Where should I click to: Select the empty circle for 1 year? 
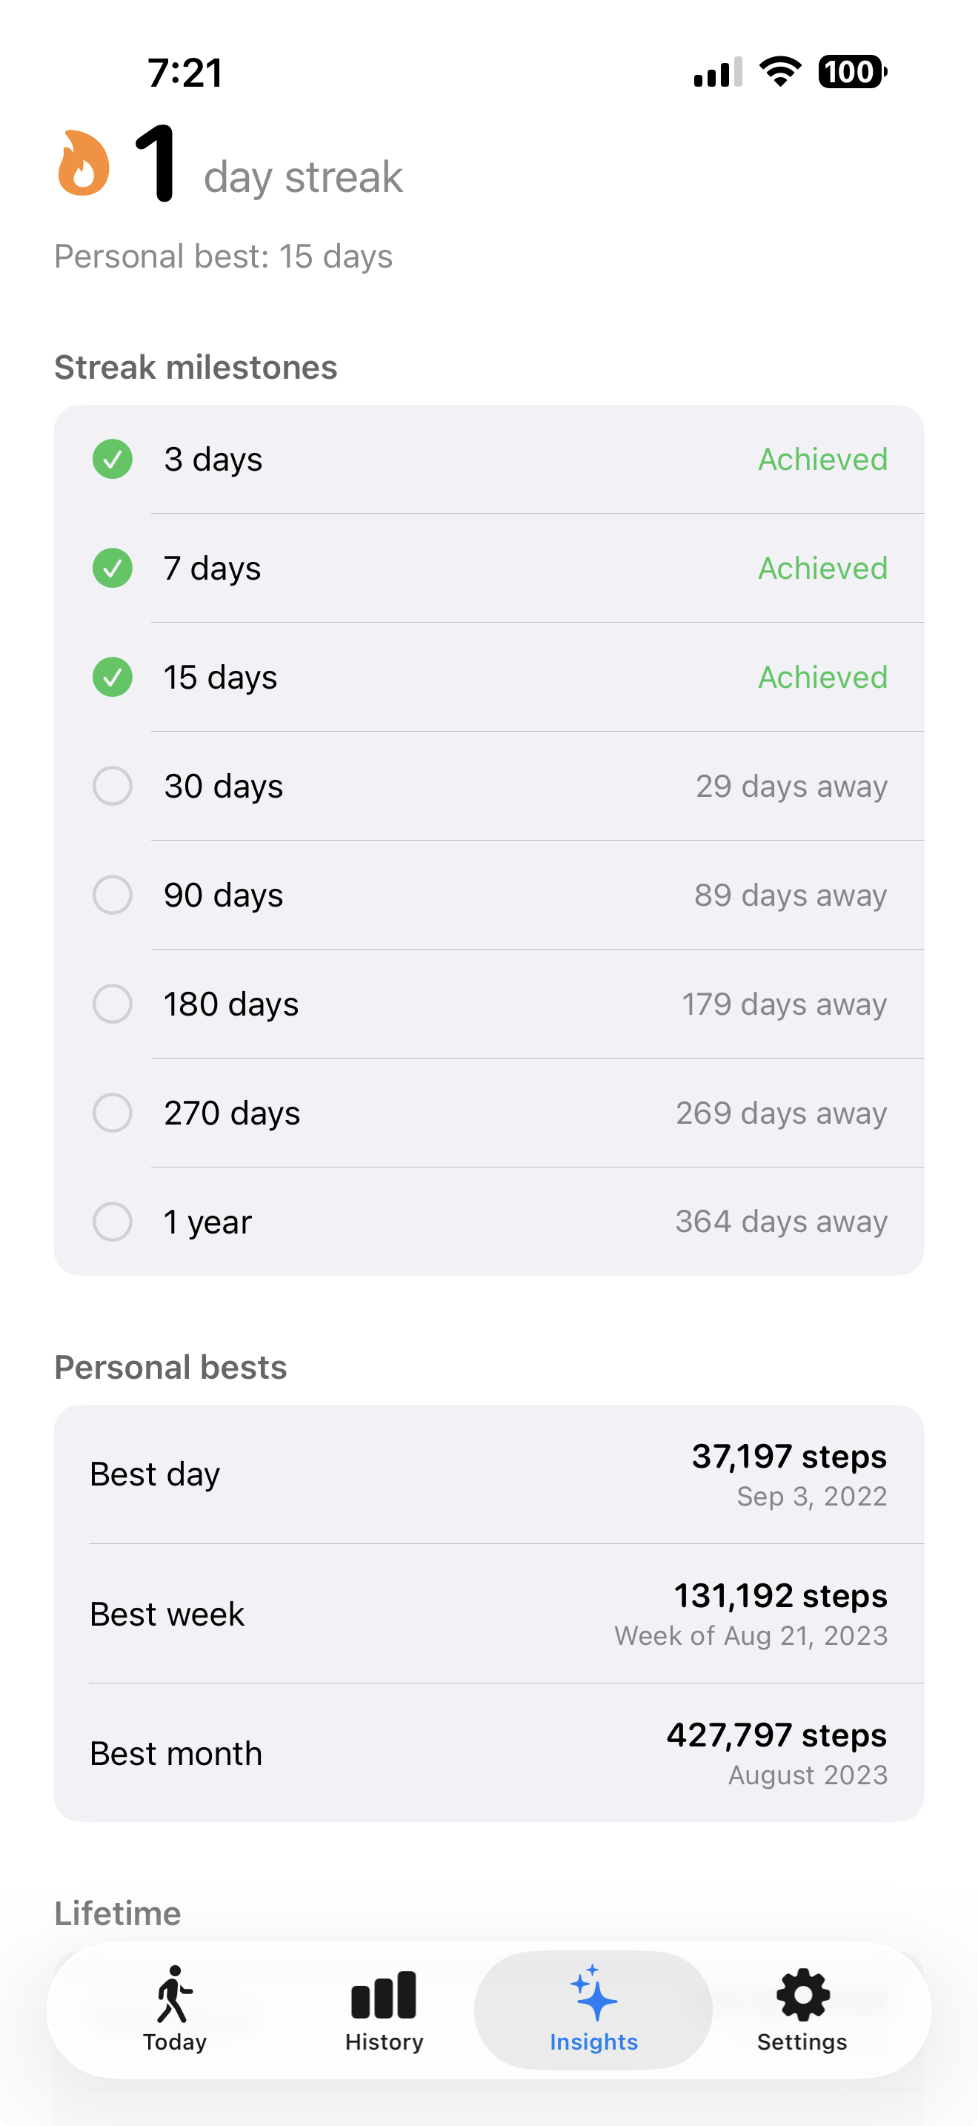pos(113,1222)
